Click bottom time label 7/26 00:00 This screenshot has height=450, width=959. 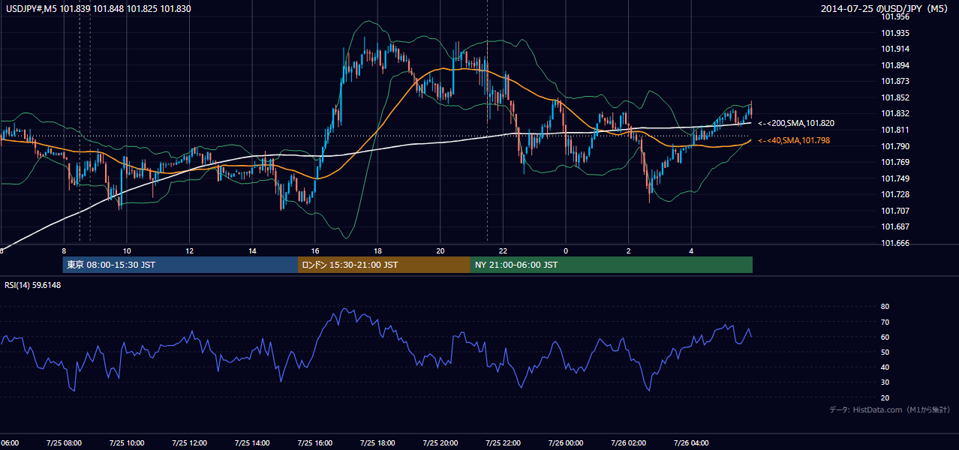point(566,442)
